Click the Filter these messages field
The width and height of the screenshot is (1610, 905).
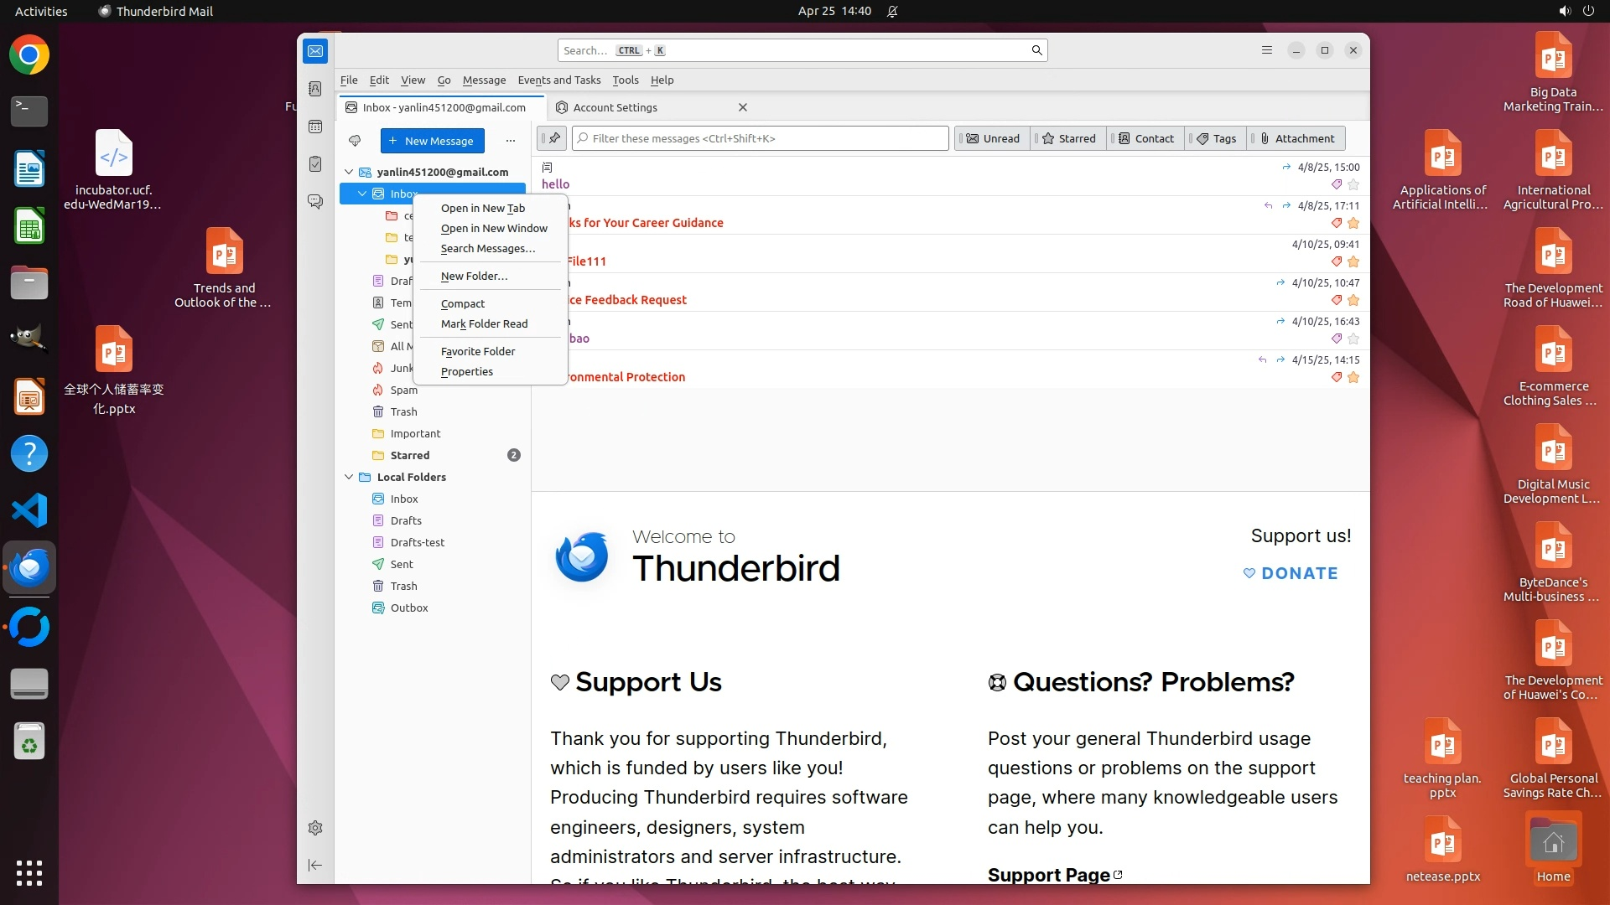coord(760,138)
